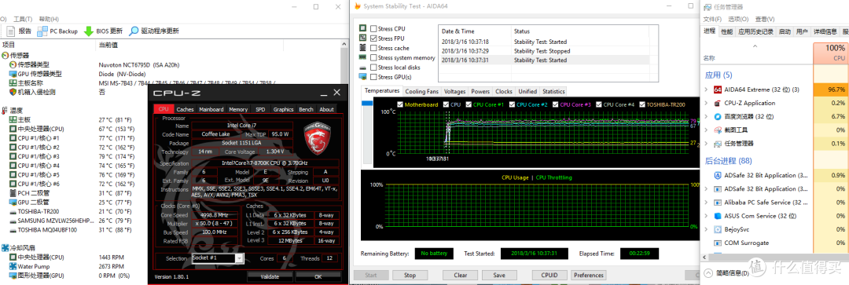This screenshot has width=849, height=285.
Task: Click the Validate button in CPU-Z
Action: pos(270,276)
